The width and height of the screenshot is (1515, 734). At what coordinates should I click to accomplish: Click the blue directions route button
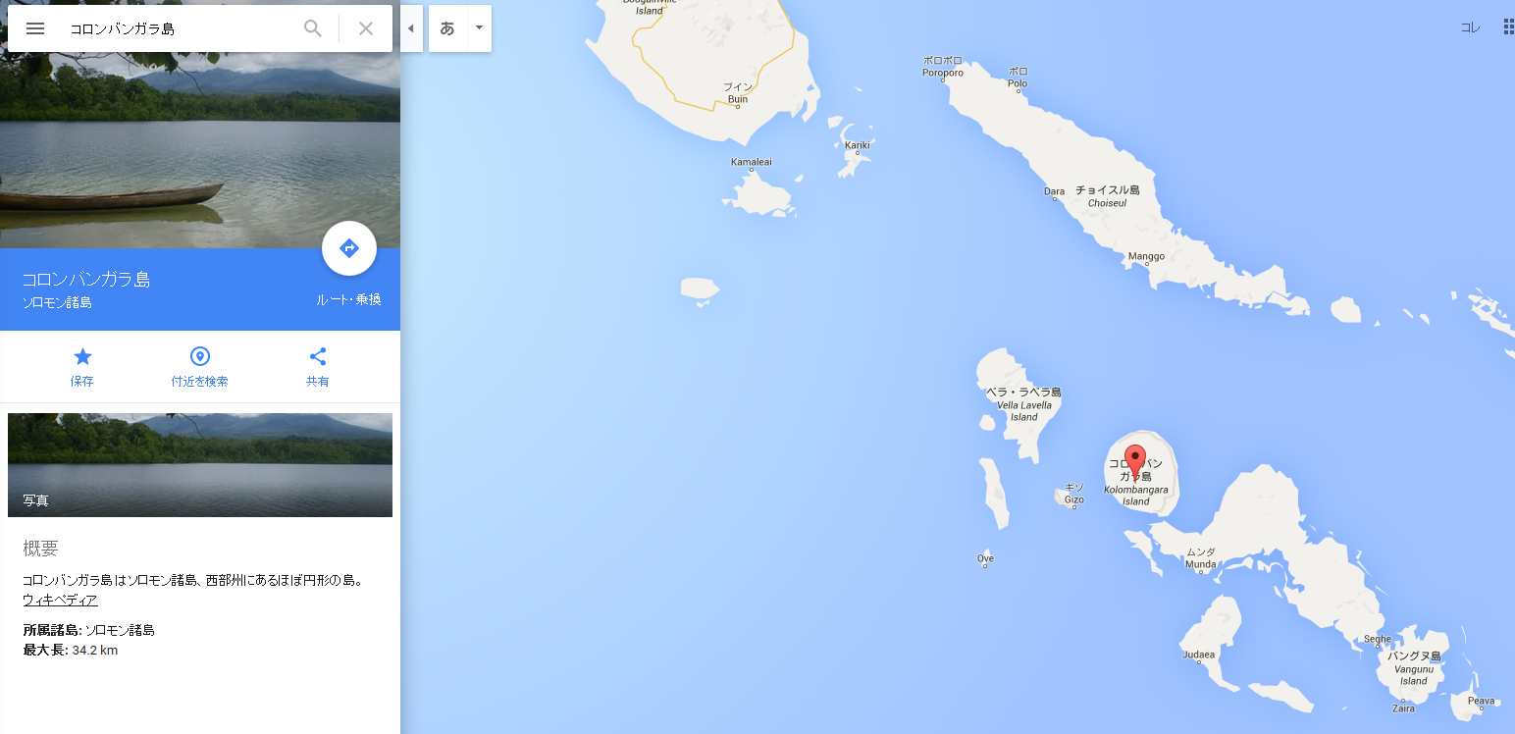[x=349, y=248]
